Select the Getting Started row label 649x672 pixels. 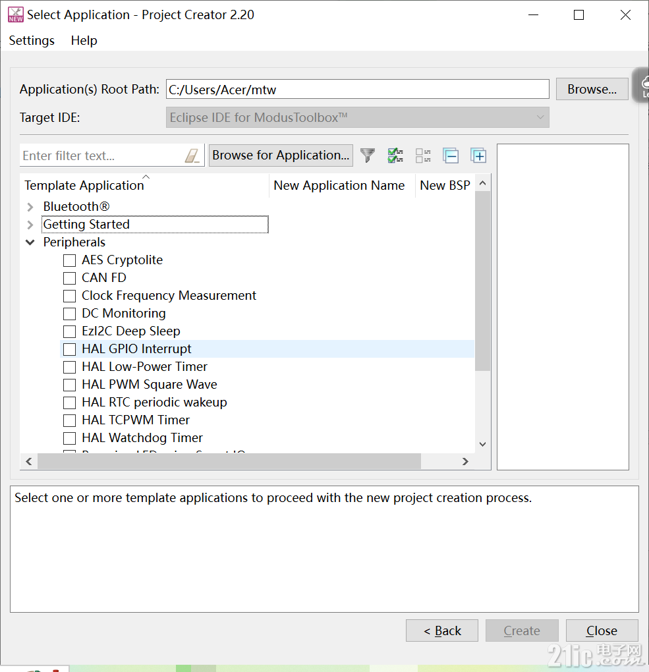tap(86, 224)
